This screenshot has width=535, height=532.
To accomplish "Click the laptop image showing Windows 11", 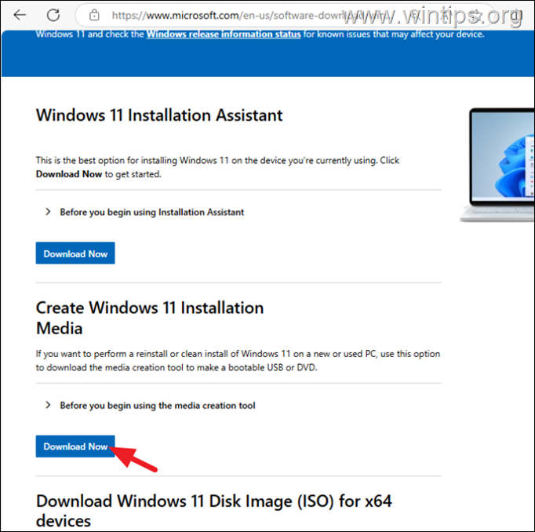I will coord(499,165).
